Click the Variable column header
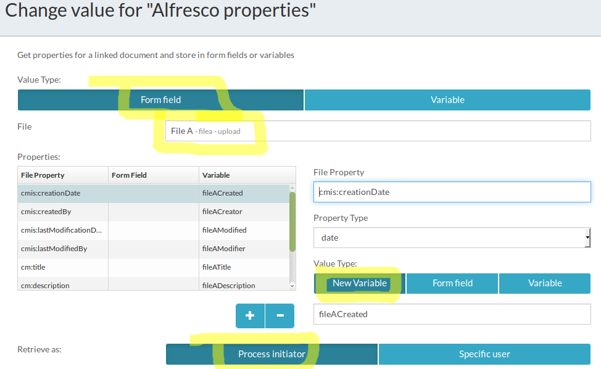The height and width of the screenshot is (369, 601). 247,175
